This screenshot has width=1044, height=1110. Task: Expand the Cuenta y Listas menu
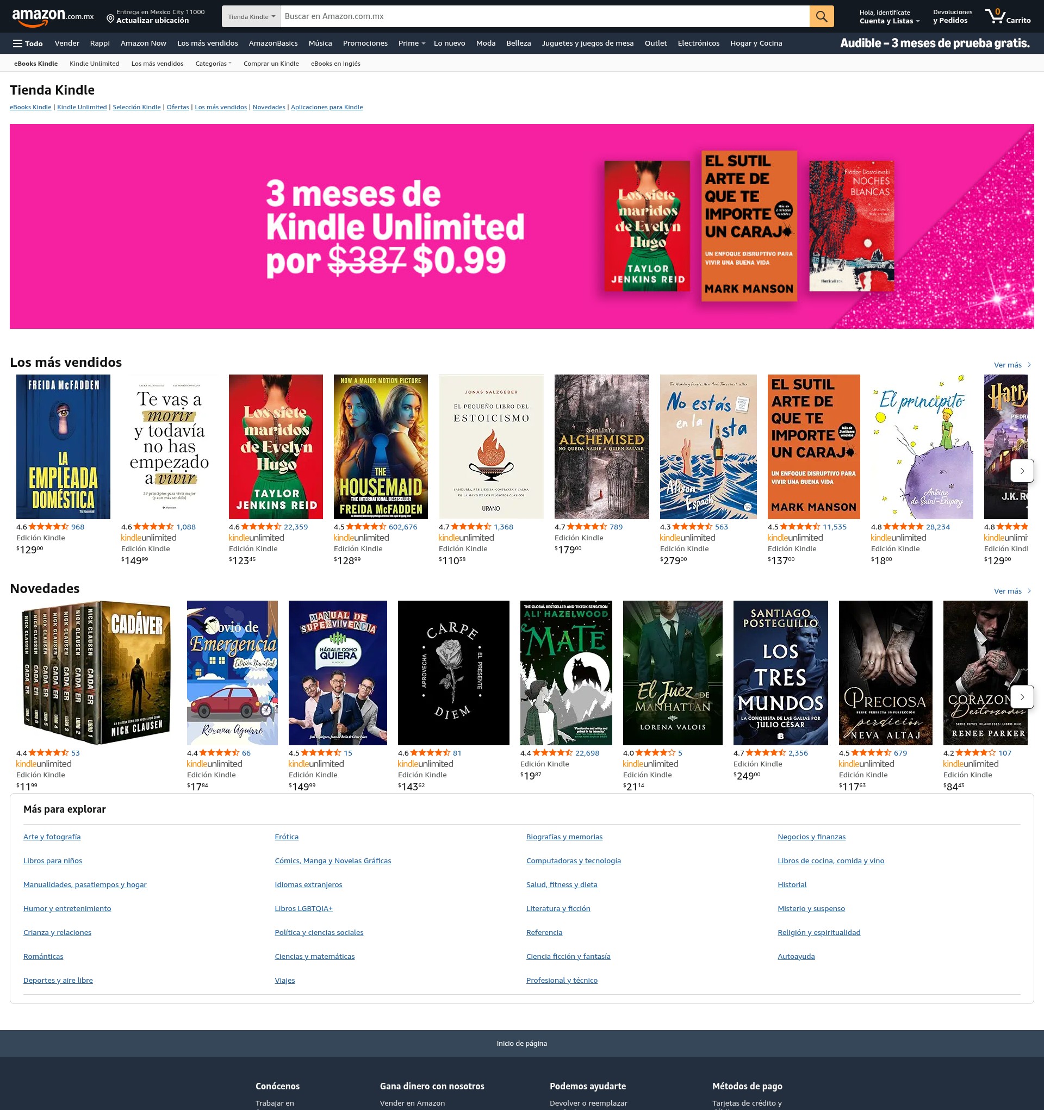point(889,17)
